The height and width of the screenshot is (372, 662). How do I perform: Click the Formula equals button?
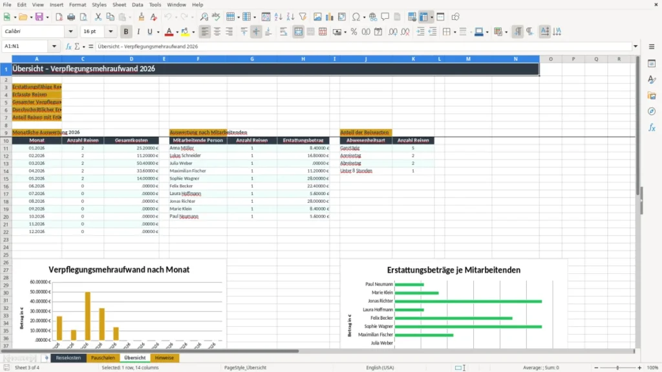pos(91,46)
